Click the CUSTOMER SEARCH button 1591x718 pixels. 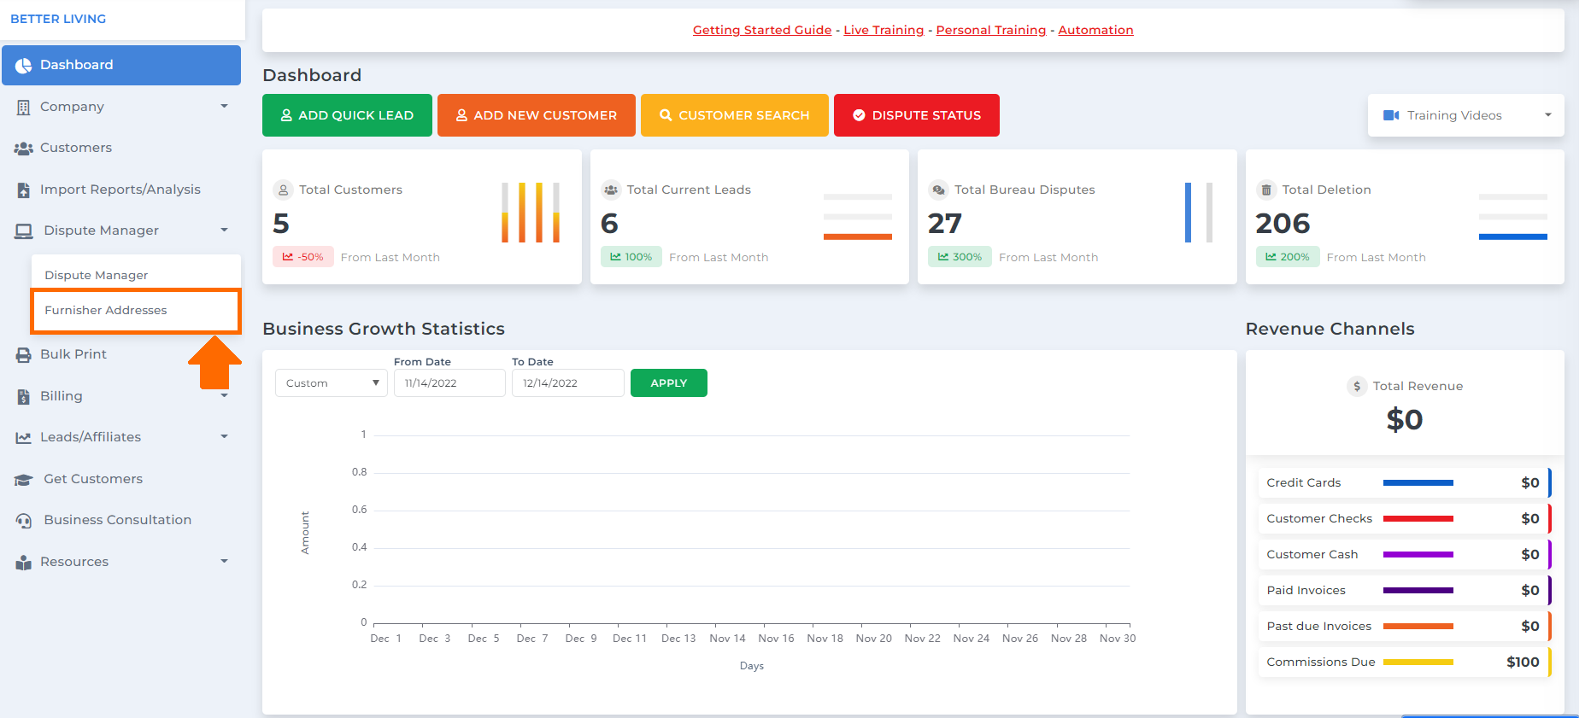pos(735,115)
